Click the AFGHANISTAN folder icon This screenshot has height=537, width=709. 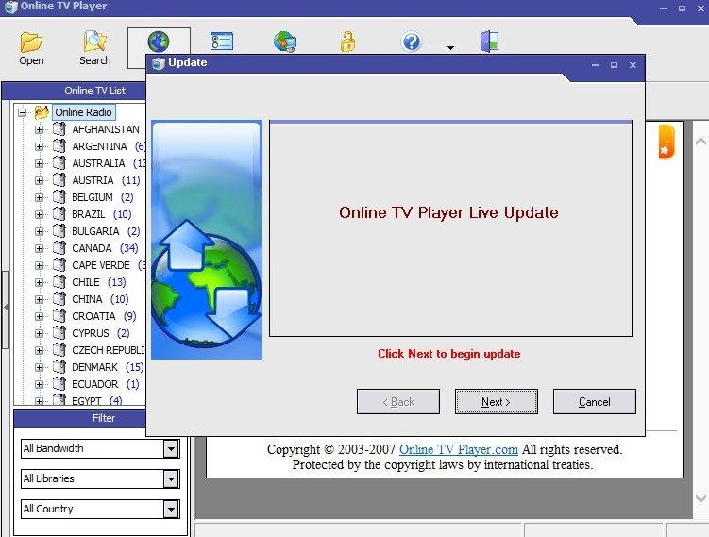point(59,129)
